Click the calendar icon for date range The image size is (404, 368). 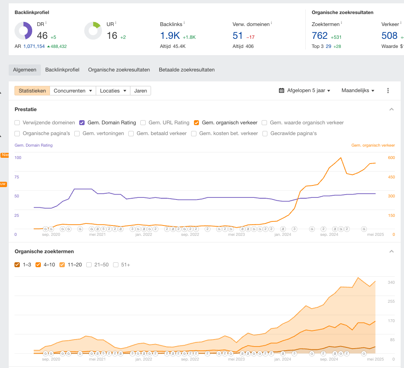point(281,90)
